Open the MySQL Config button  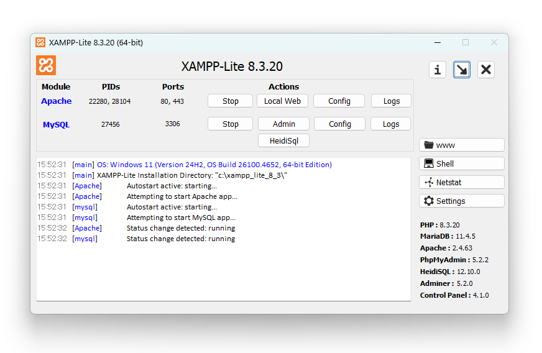coord(340,124)
